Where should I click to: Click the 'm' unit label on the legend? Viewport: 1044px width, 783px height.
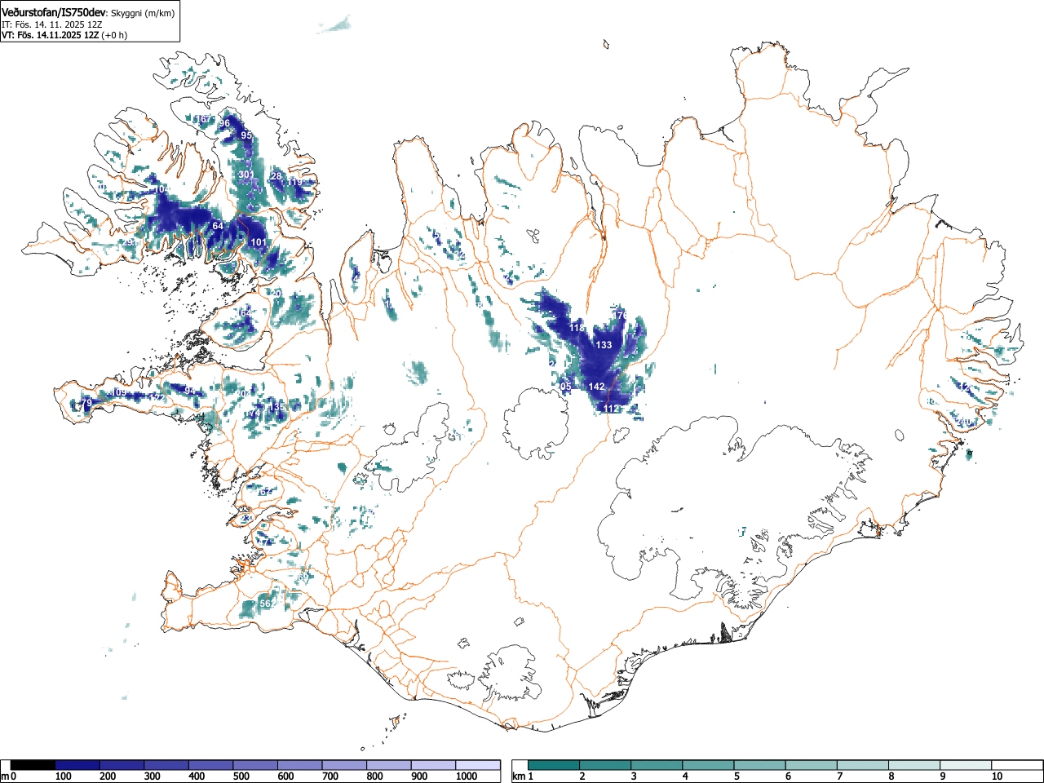point(5,776)
